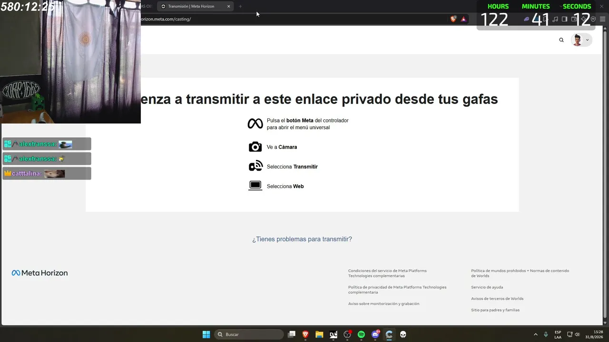
Task: Click the Buscar taskbar search box
Action: (x=249, y=334)
